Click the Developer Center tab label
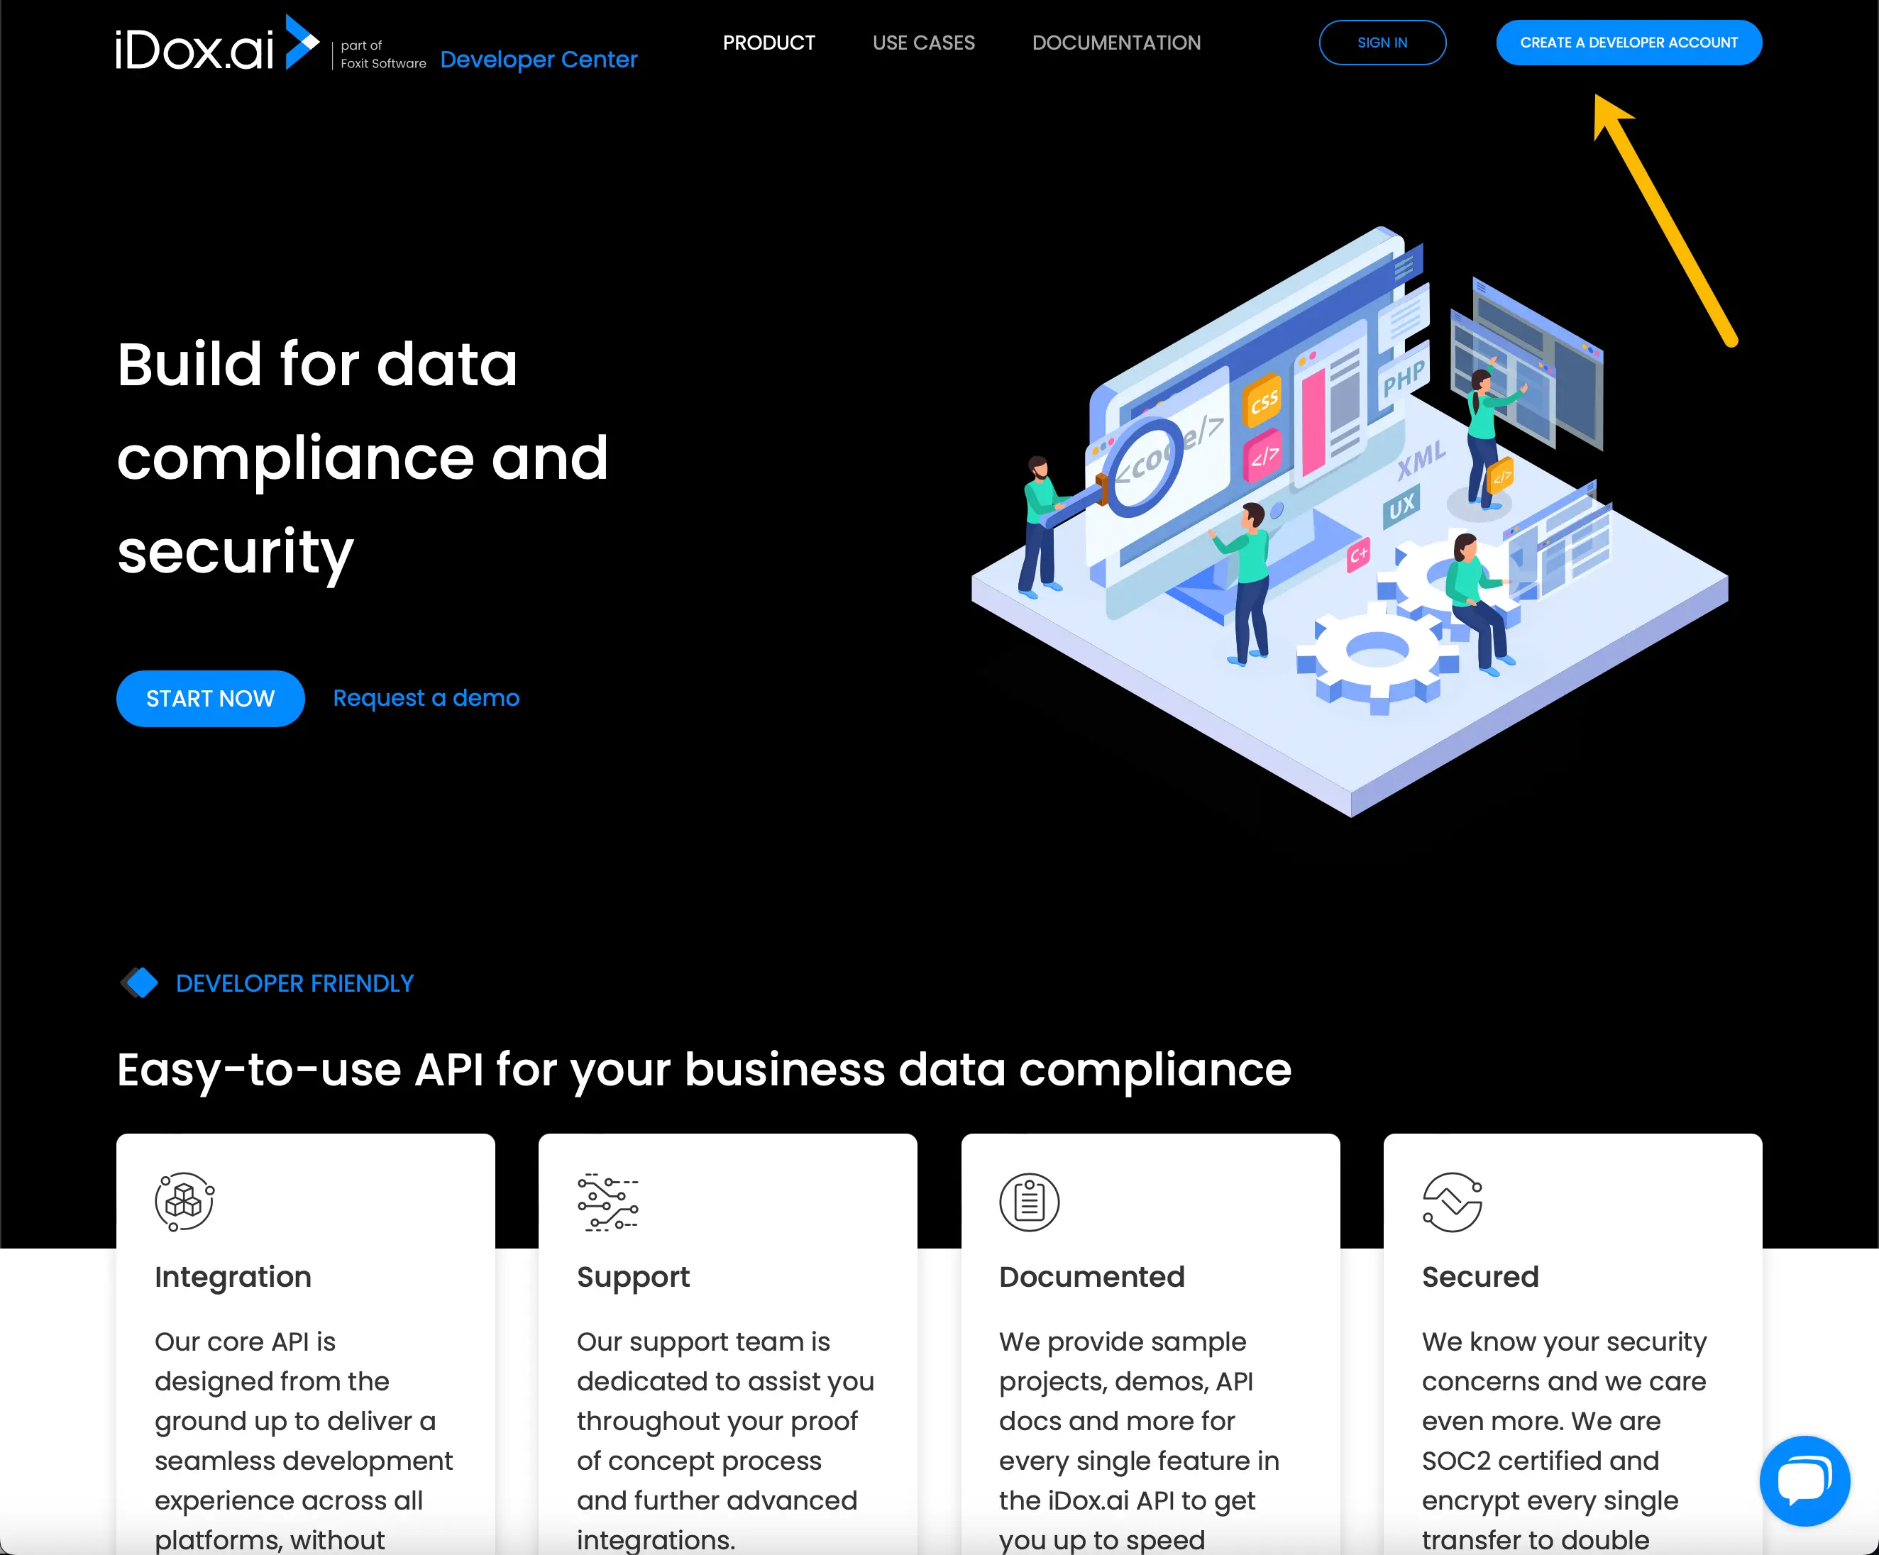Screen dimensions: 1879x1555 [537, 57]
